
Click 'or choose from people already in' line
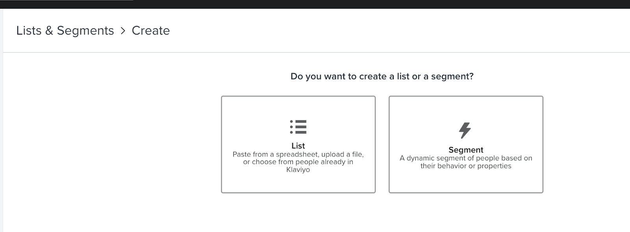pyautogui.click(x=298, y=162)
